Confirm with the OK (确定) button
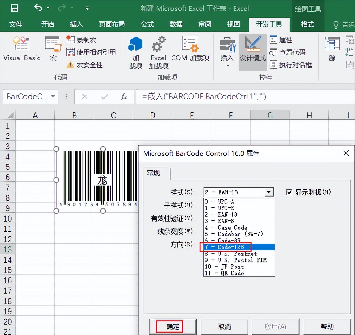This screenshot has width=355, height=335. 173,327
